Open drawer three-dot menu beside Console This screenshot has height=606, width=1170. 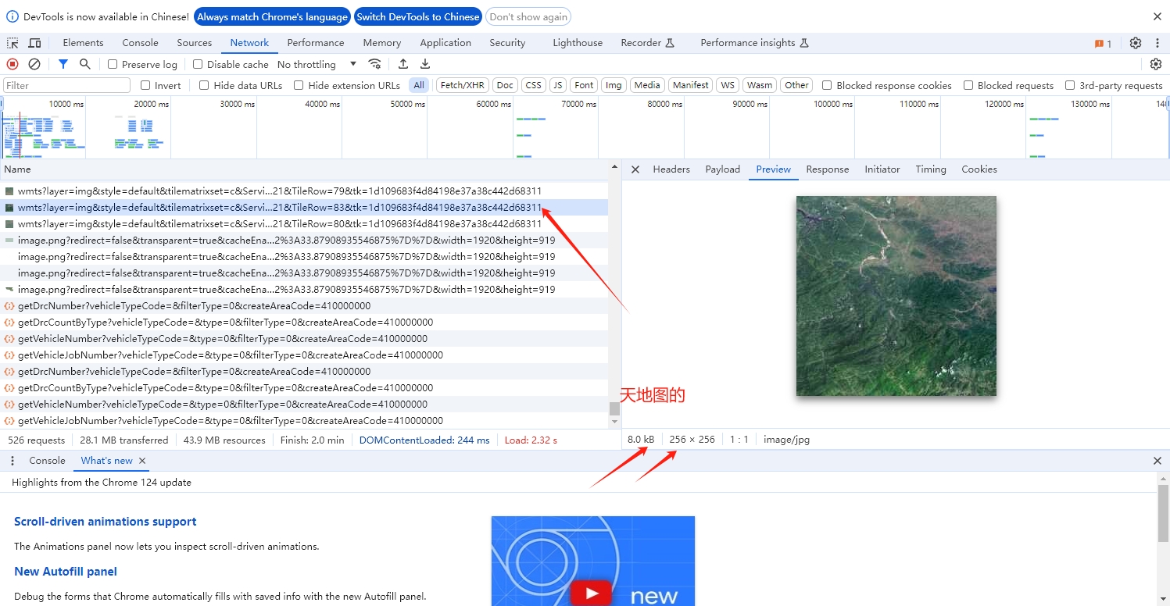coord(13,461)
